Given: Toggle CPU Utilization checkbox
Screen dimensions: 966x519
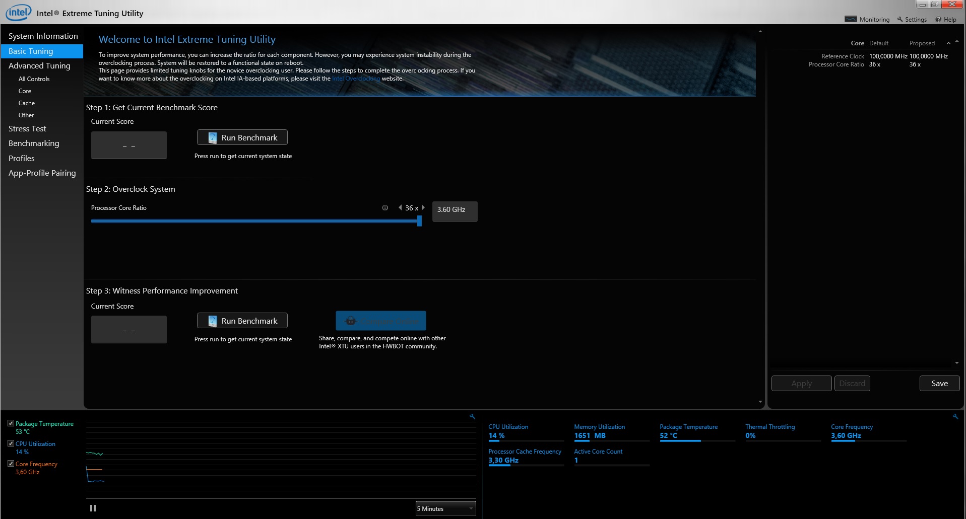Looking at the screenshot, I should pos(11,443).
